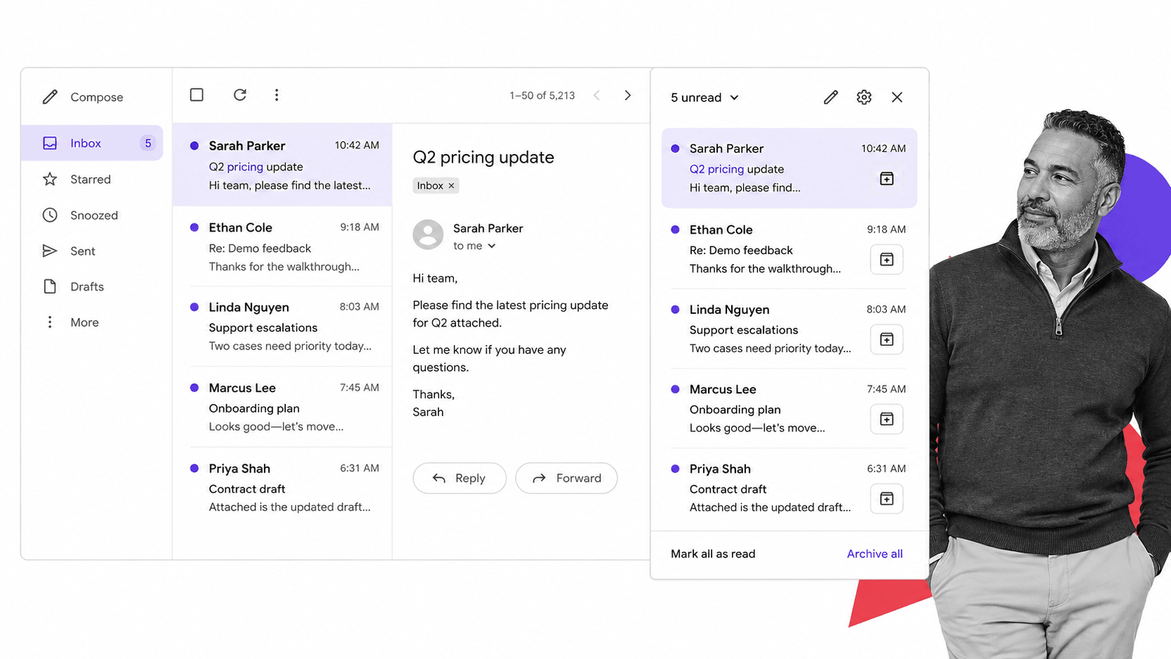Open settings gear in unread panel

click(x=864, y=97)
